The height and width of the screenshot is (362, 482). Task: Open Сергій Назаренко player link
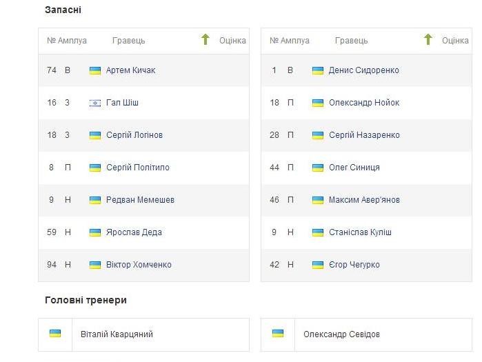coord(364,135)
